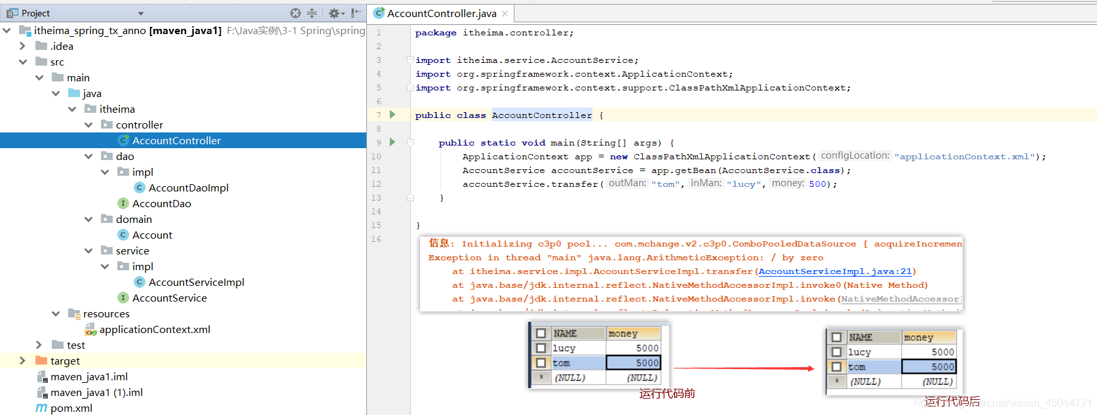The width and height of the screenshot is (1097, 415).
Task: Click the pom.xml Maven icon
Action: coord(41,408)
